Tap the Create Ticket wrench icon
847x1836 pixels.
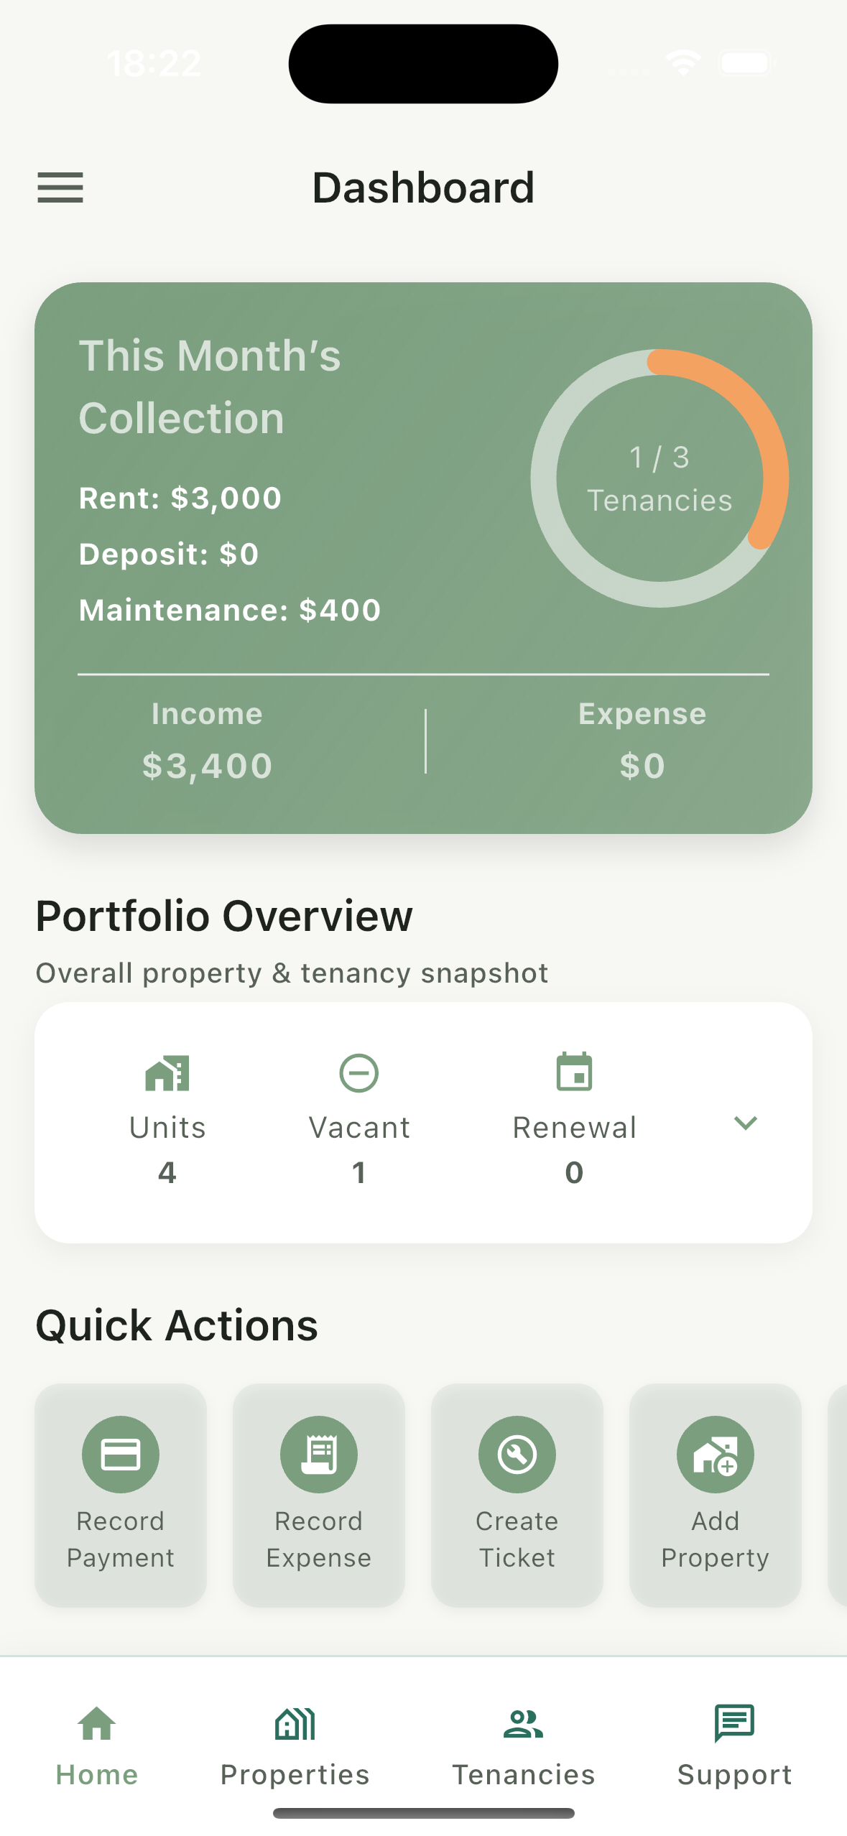tap(517, 1454)
